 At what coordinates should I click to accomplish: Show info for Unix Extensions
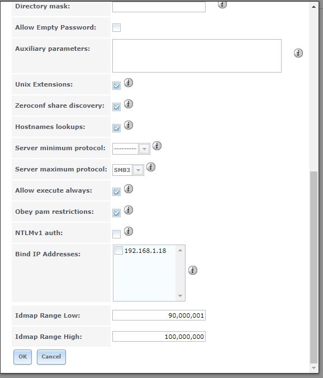pos(129,83)
